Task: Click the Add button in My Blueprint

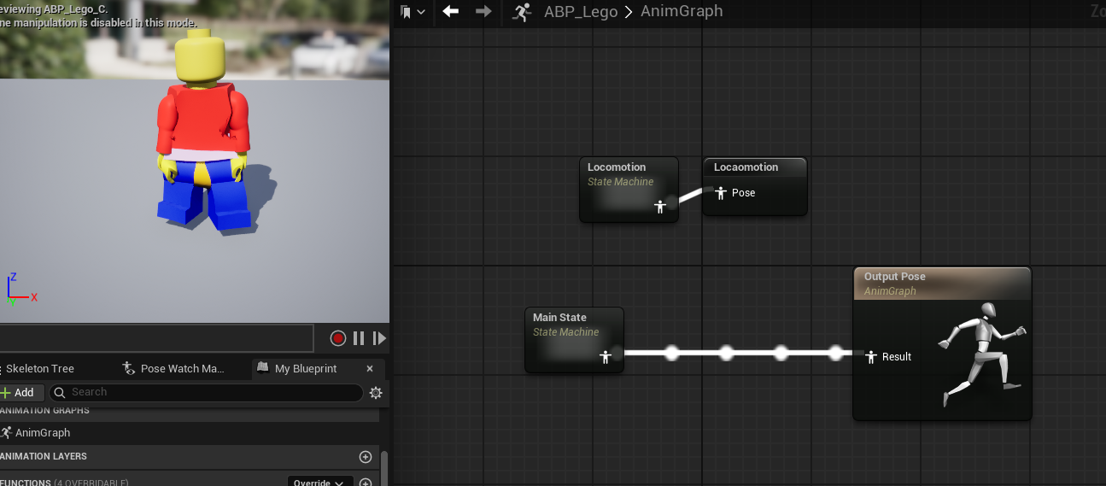Action: [19, 393]
